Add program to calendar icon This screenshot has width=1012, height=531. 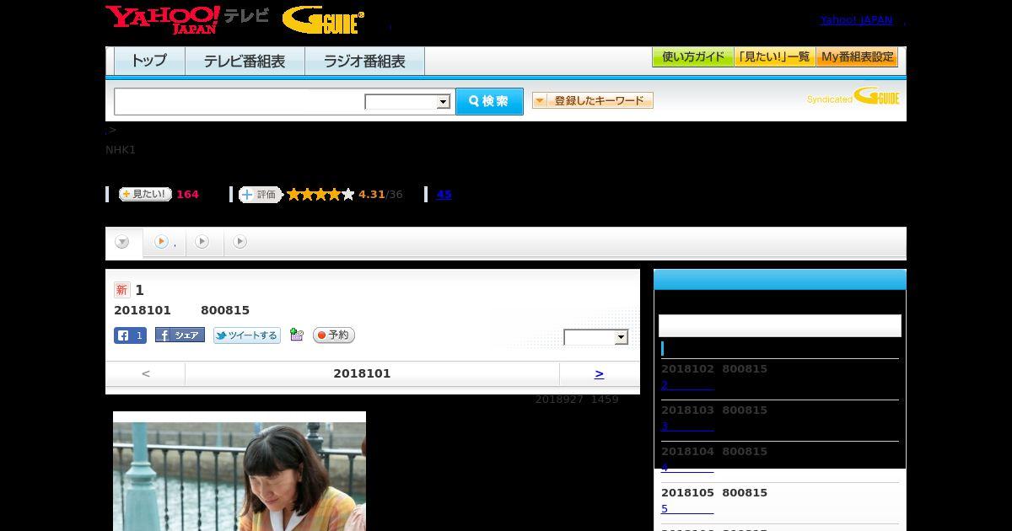pos(296,335)
